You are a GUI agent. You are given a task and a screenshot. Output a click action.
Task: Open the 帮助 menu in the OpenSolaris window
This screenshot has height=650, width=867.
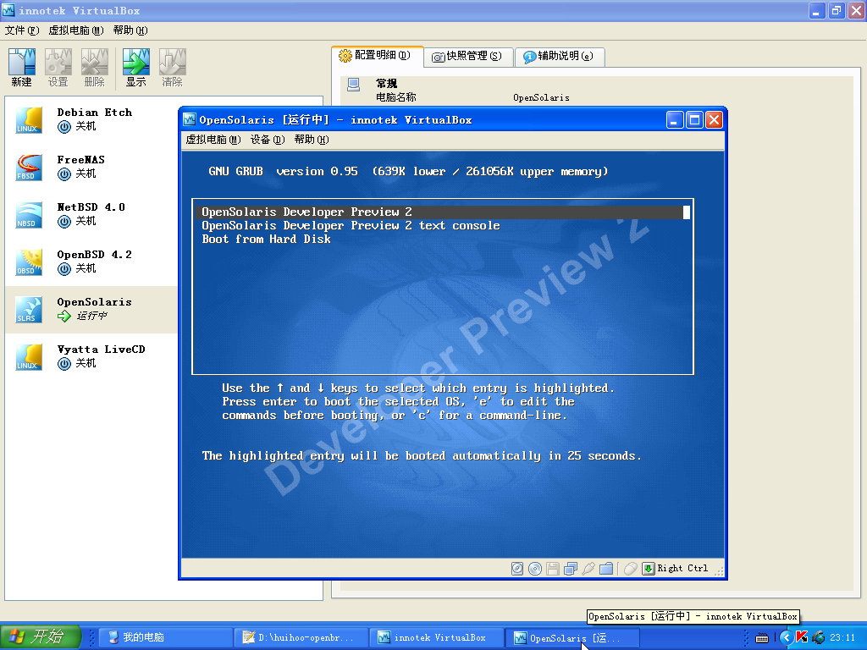(x=311, y=140)
